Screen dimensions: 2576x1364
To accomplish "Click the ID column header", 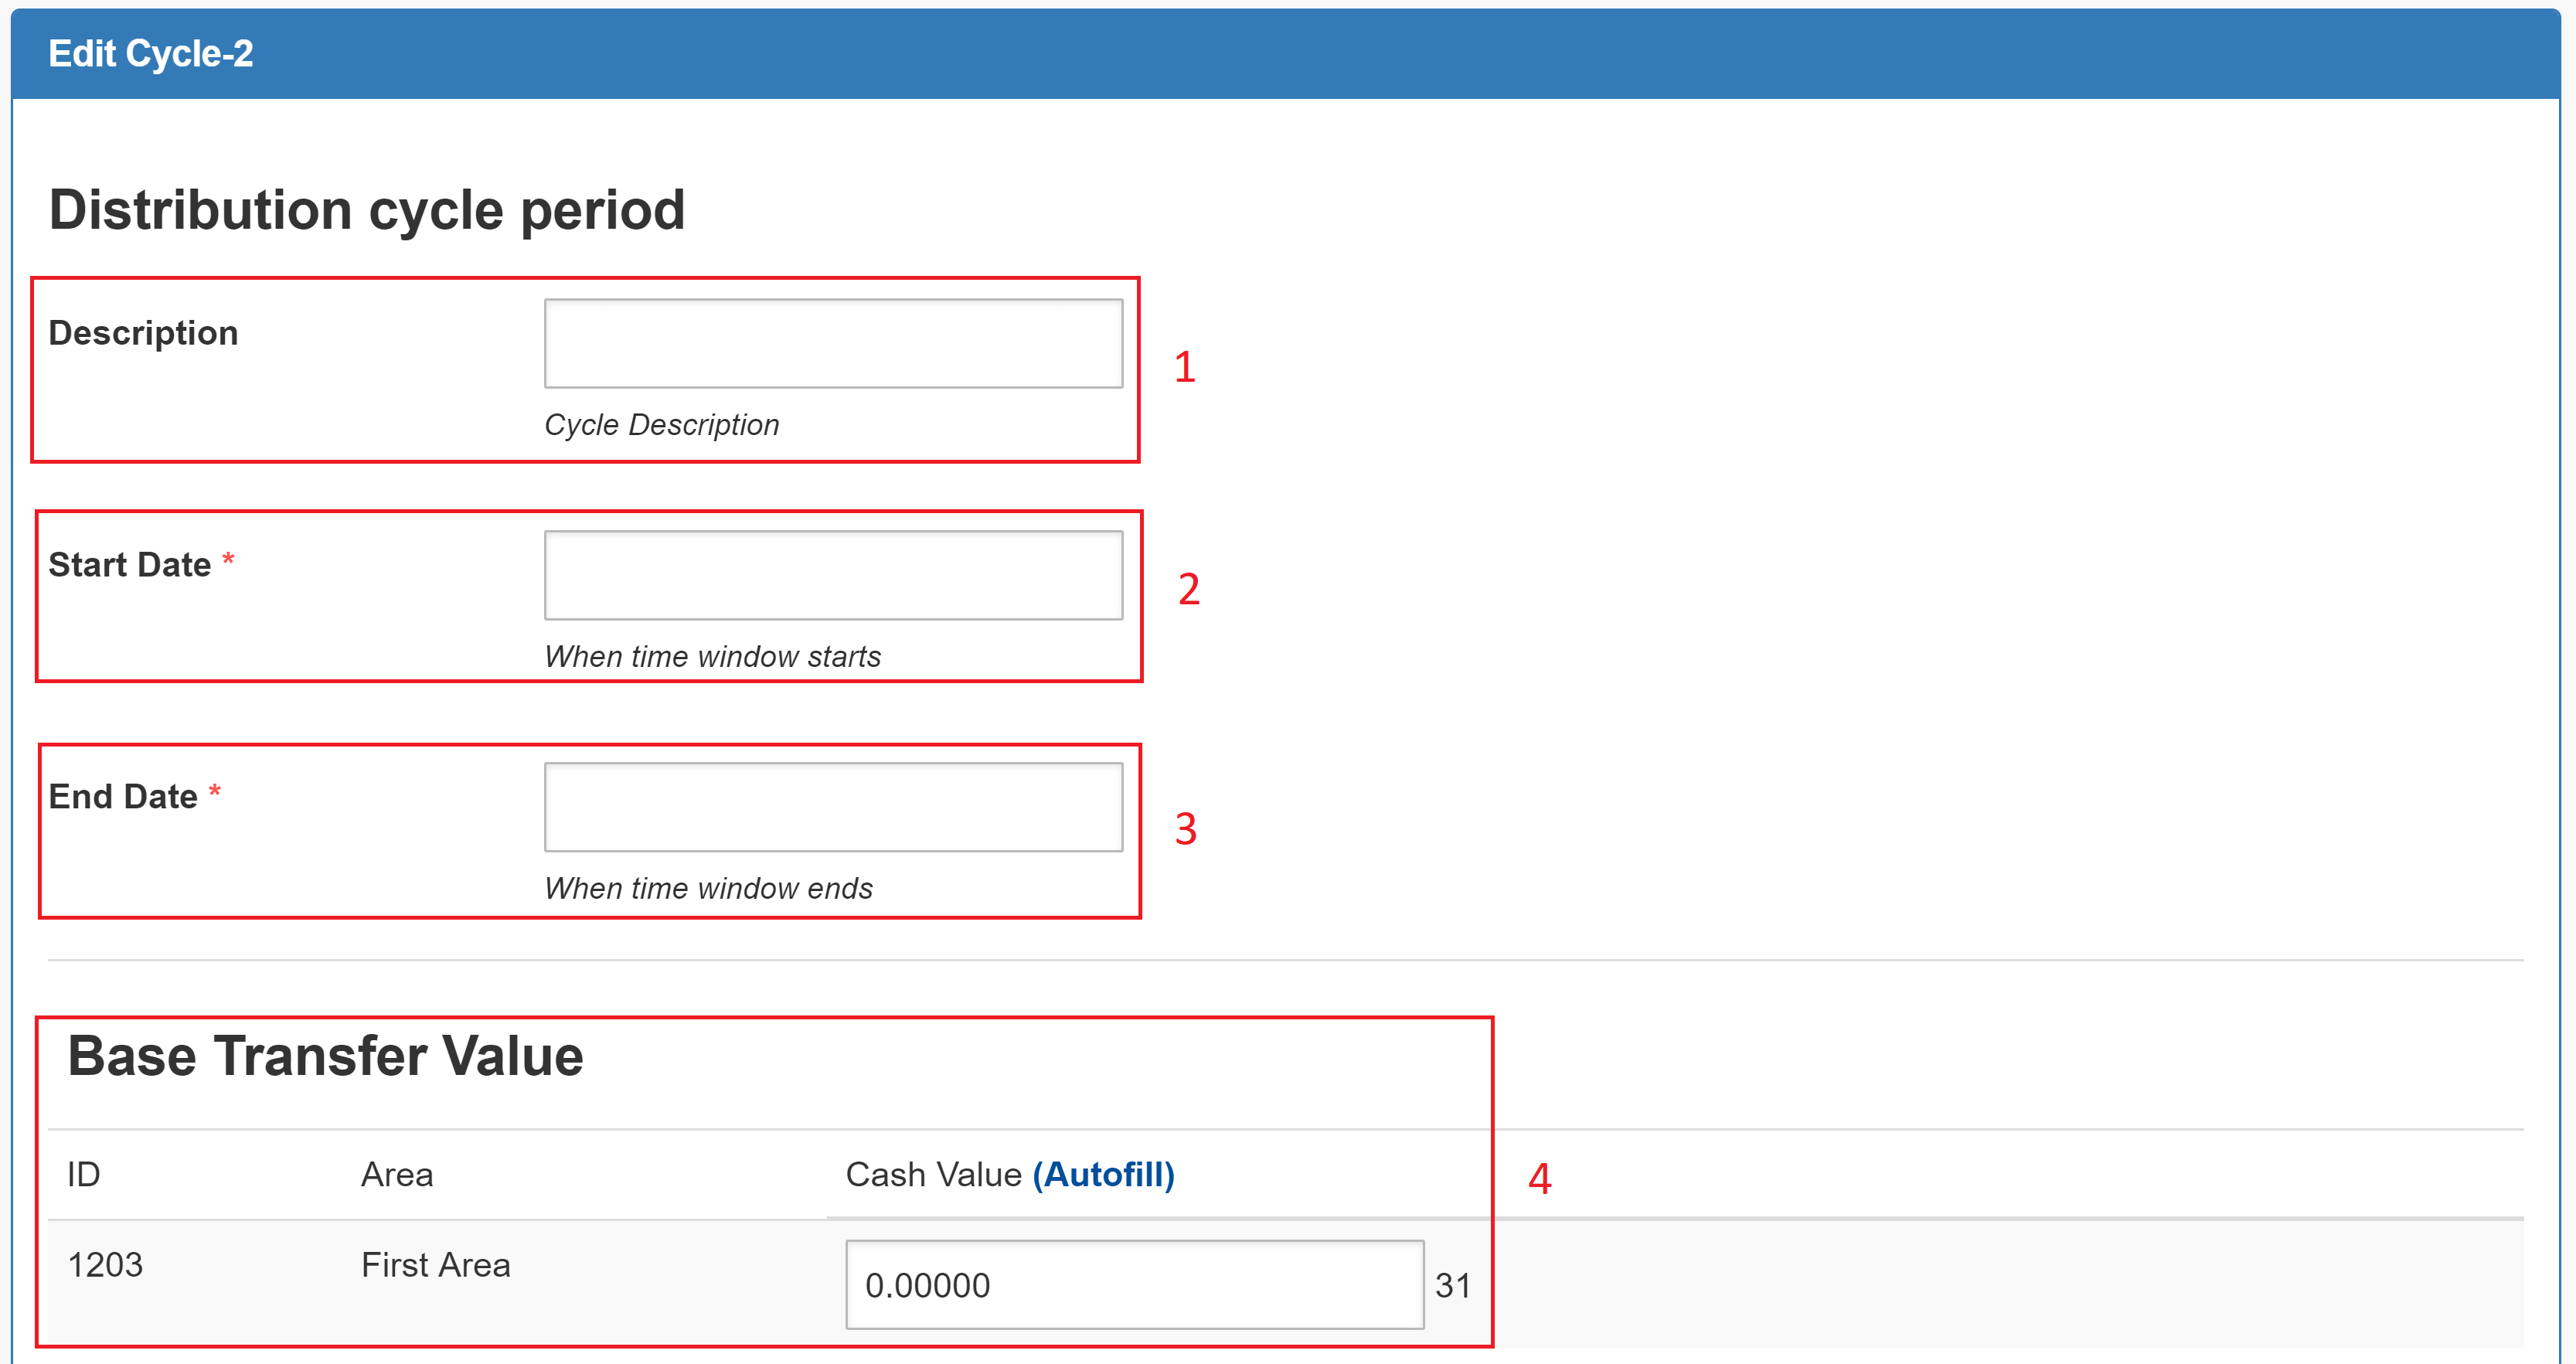I will 84,1174.
